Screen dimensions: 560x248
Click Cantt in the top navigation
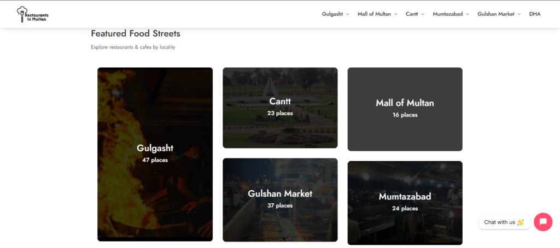coord(412,14)
